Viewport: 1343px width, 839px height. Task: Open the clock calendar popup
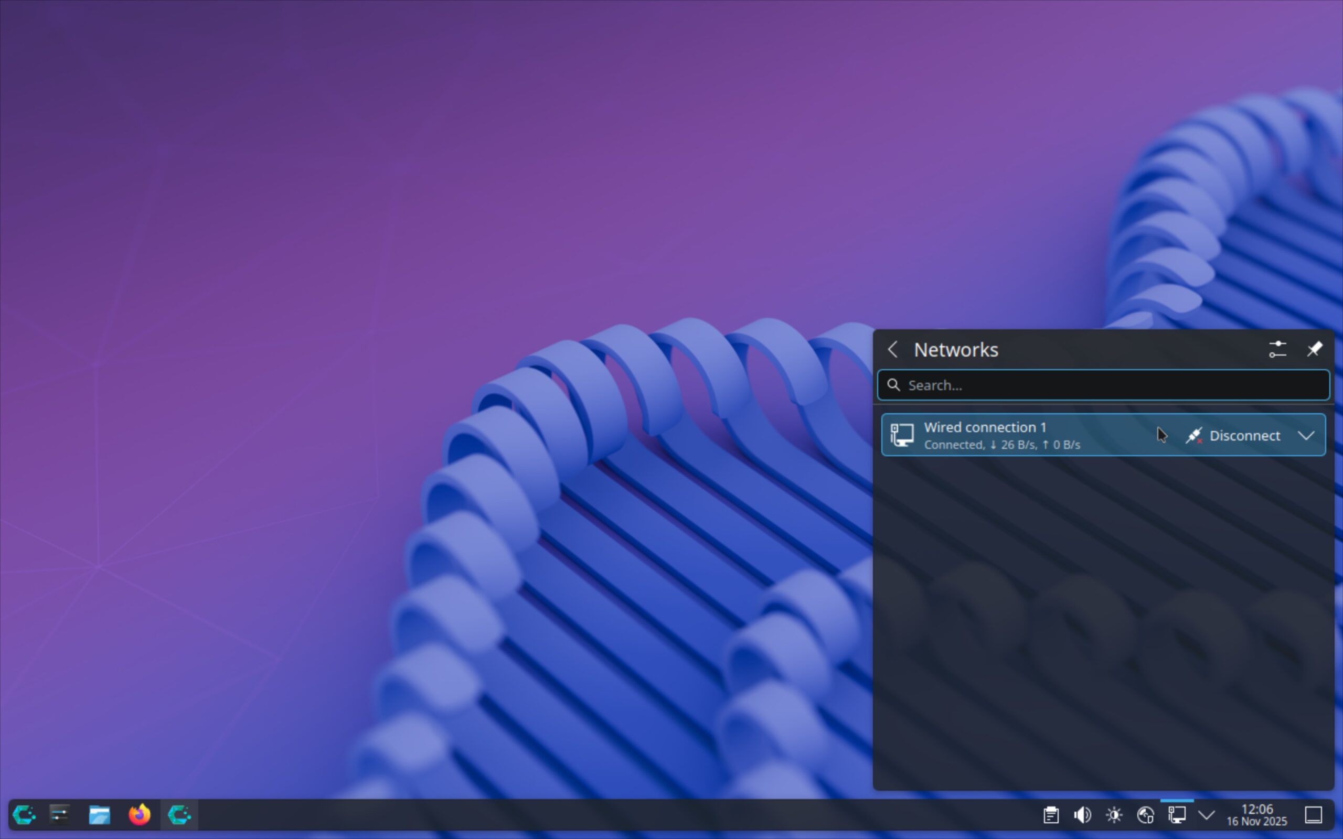(x=1256, y=815)
